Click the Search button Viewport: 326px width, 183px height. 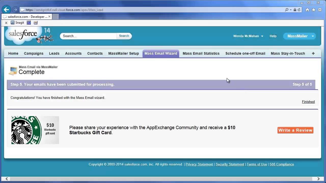click(124, 36)
